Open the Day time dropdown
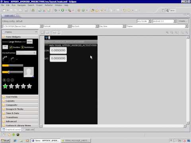Viewport: 191px width, 143px height. point(112,26)
